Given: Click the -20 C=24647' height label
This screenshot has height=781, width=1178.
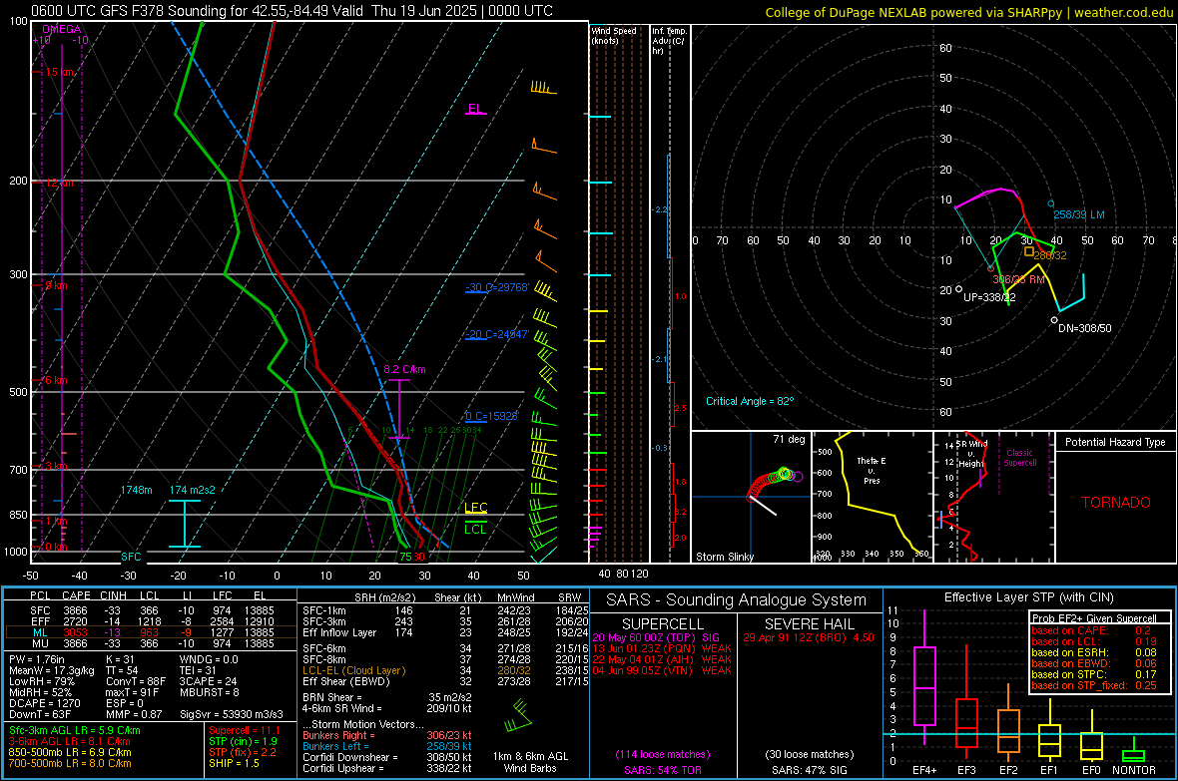Looking at the screenshot, I should [497, 335].
